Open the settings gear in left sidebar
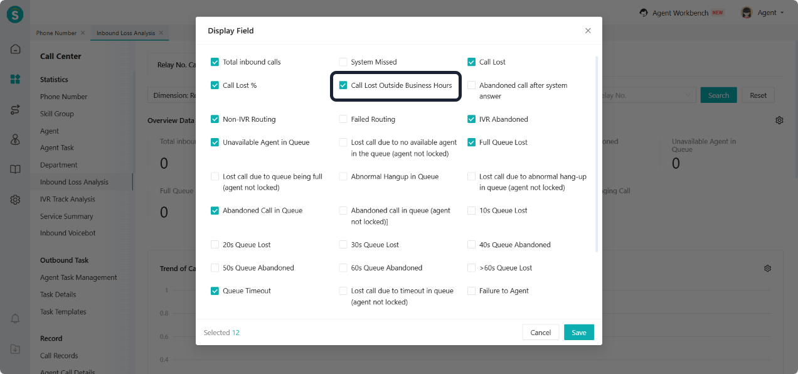Screen dimensions: 798x374 tap(15, 200)
